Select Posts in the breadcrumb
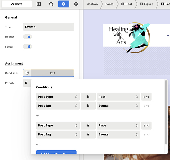Viewport: 170px width, 160px height. (109, 4)
